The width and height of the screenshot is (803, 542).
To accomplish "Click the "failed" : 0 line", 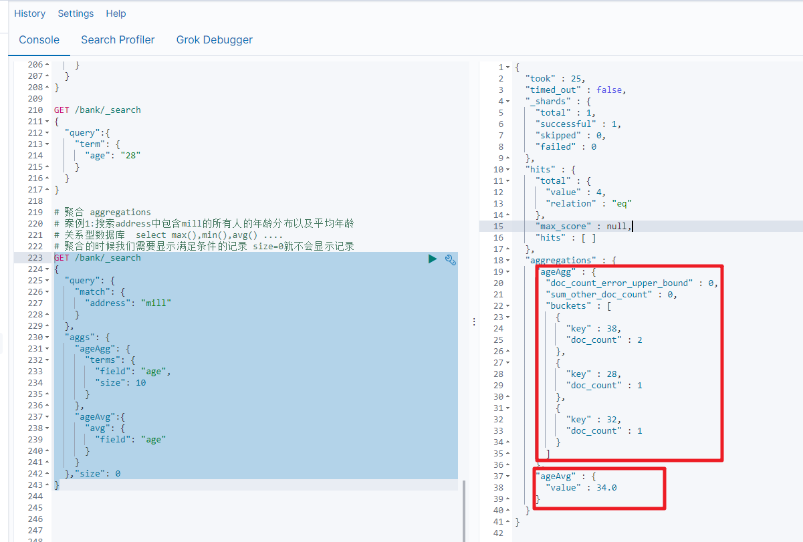I will point(566,147).
